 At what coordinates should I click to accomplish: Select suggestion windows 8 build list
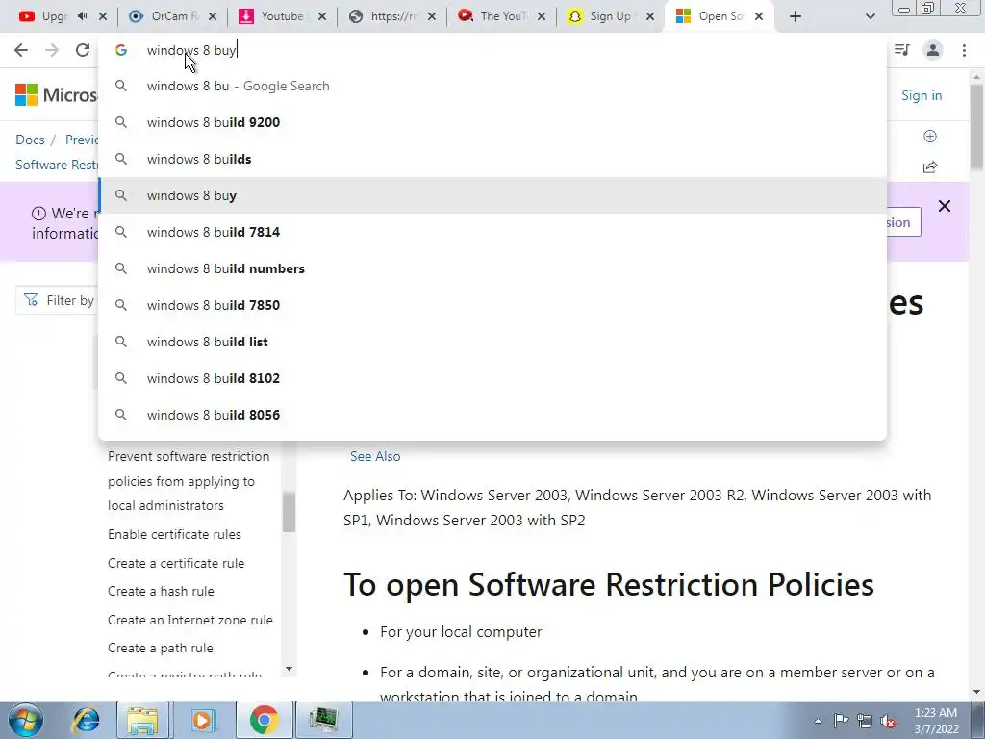point(492,342)
